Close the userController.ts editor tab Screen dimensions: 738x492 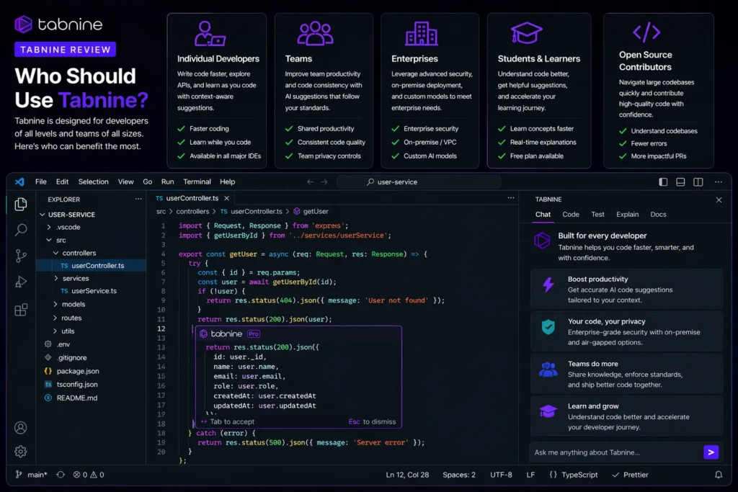[227, 199]
